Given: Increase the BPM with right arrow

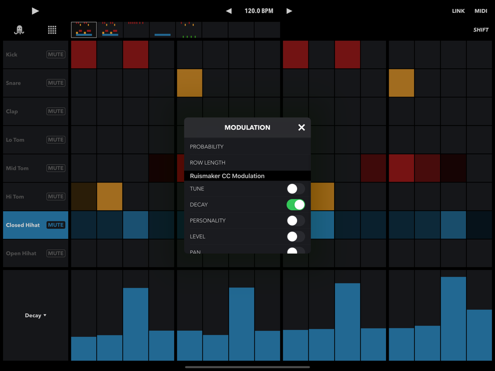Looking at the screenshot, I should coord(289,11).
